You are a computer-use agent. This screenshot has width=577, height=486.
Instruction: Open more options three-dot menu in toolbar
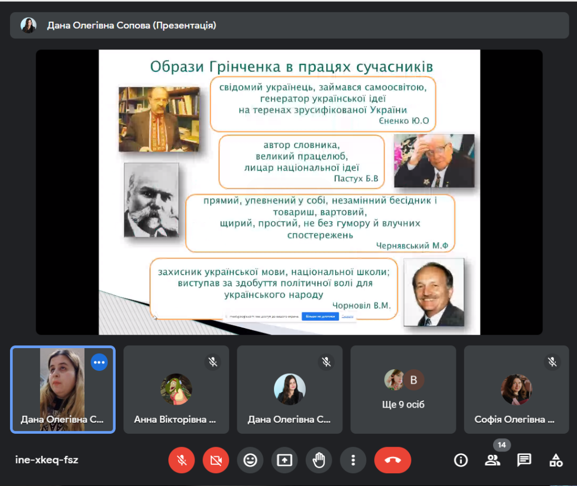coord(353,460)
